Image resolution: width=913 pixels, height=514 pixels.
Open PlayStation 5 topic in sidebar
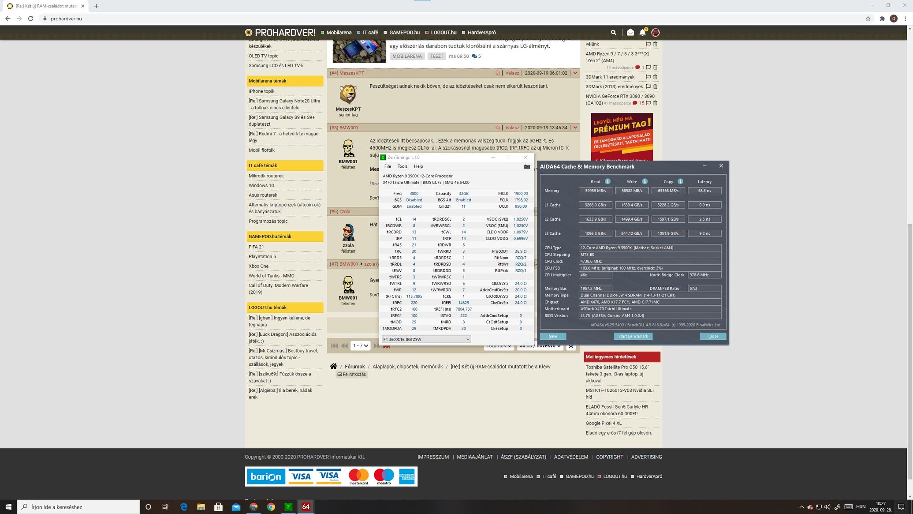click(x=262, y=256)
